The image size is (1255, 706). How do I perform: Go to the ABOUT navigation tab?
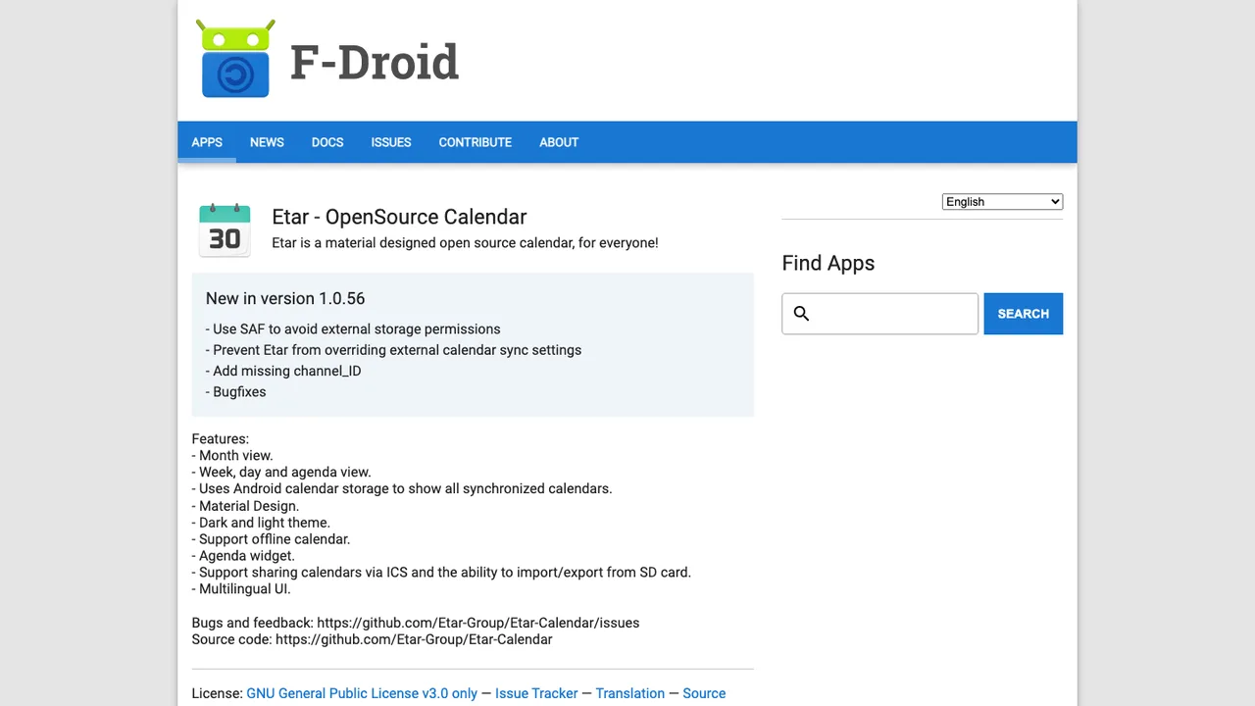click(x=559, y=142)
